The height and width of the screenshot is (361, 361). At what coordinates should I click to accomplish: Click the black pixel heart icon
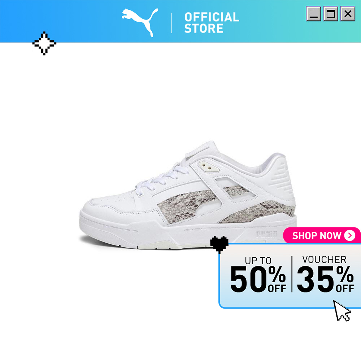pos(219,244)
